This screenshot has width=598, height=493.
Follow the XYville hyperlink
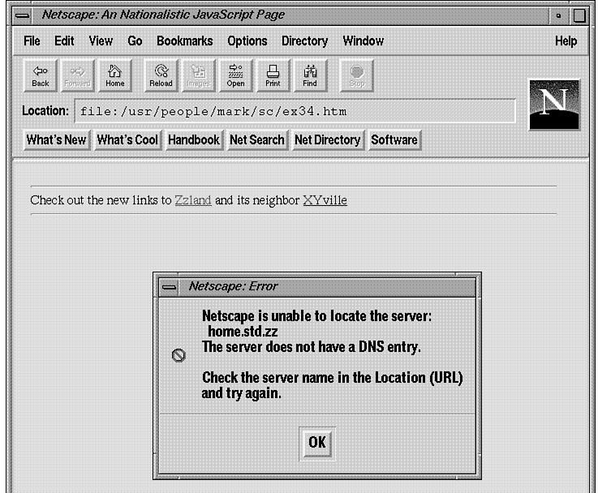pos(325,200)
